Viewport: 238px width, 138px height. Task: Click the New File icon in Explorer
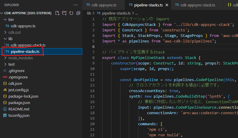click(x=57, y=13)
